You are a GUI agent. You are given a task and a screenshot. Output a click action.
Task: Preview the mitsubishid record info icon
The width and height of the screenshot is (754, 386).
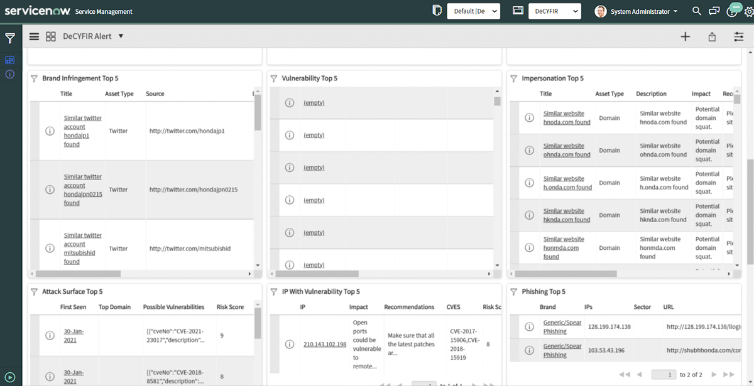pyautogui.click(x=50, y=249)
